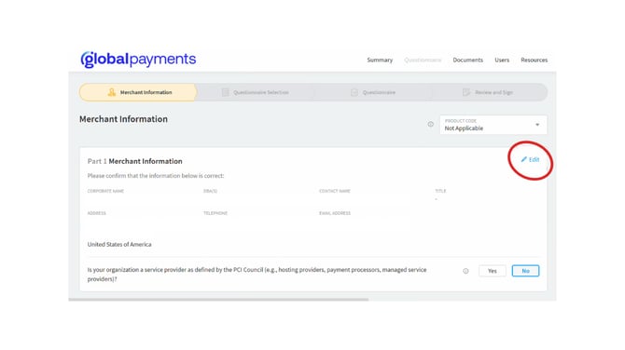625x350 pixels.
Task: Select the Merchant Information step tab
Action: 138,92
